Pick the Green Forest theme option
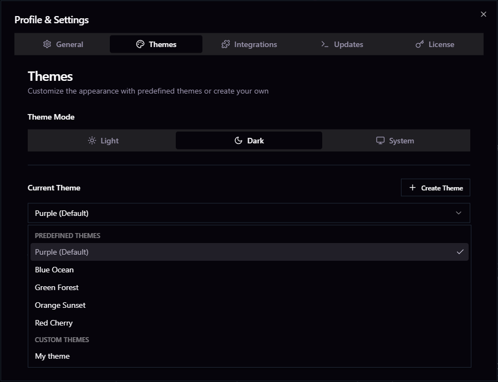 click(57, 287)
